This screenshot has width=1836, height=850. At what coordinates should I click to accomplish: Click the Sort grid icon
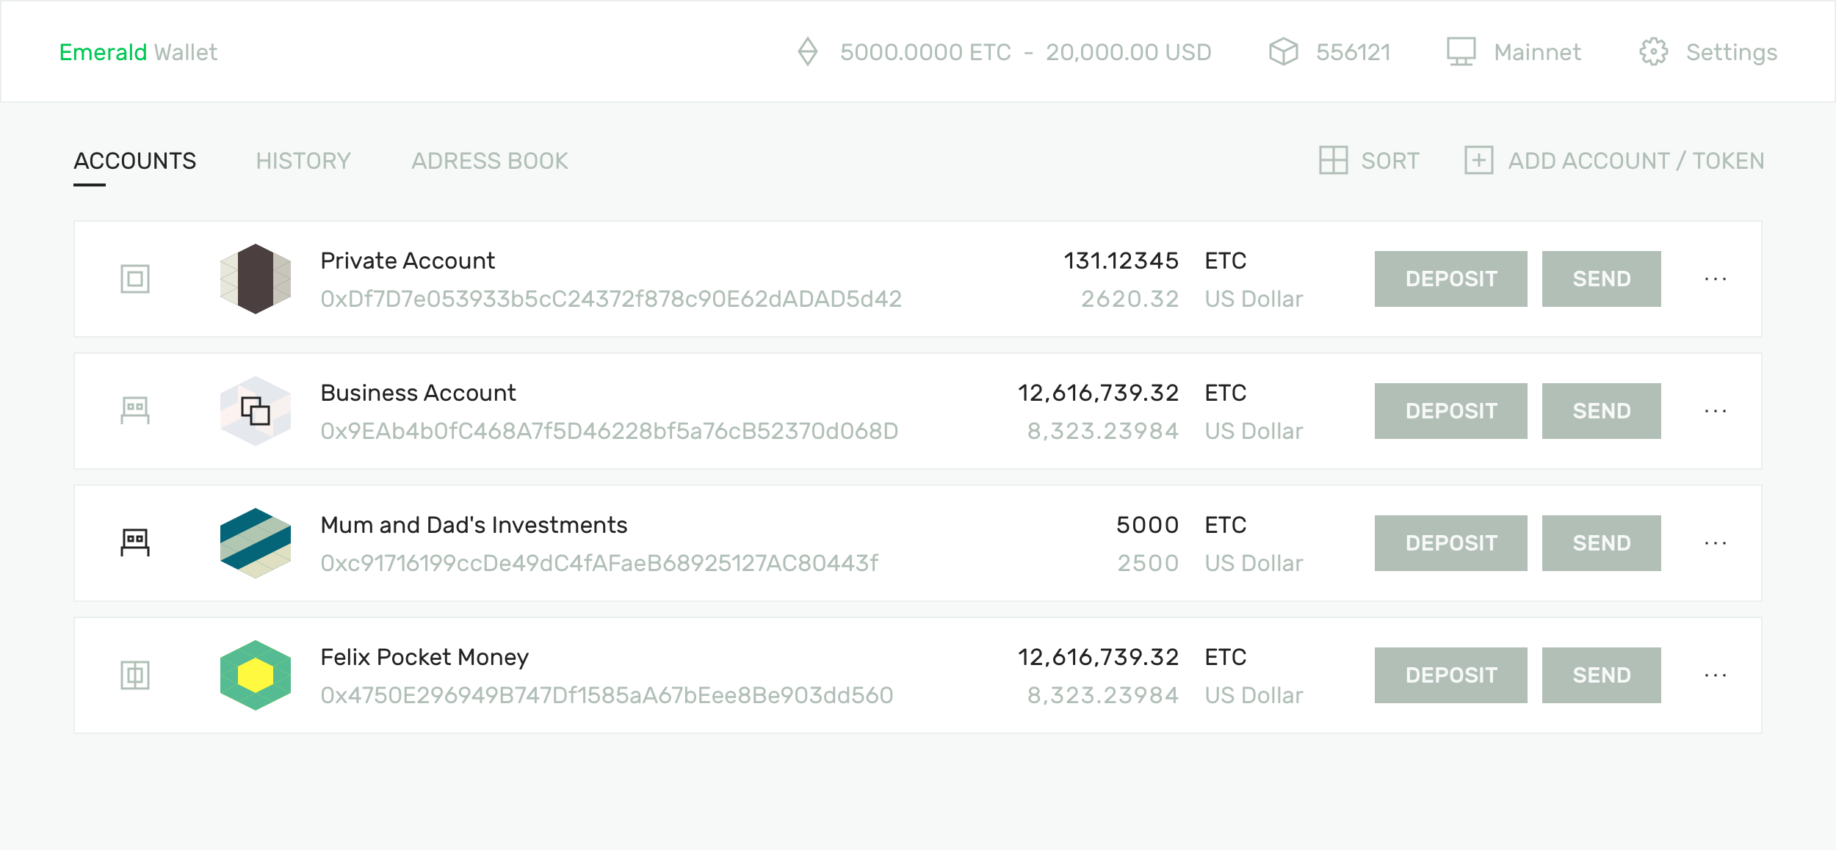coord(1333,160)
